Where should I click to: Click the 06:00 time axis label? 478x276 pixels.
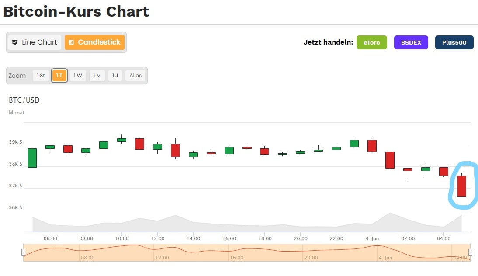(x=50, y=238)
